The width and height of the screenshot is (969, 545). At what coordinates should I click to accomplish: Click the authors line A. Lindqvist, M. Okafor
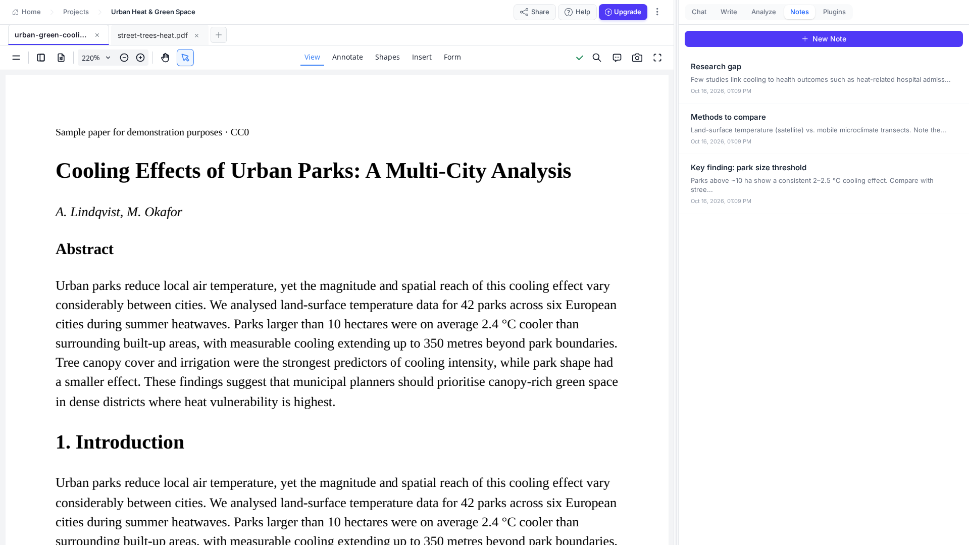click(119, 212)
